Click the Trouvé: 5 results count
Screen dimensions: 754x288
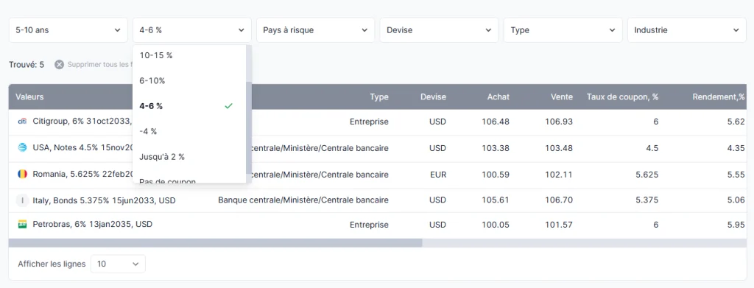27,64
